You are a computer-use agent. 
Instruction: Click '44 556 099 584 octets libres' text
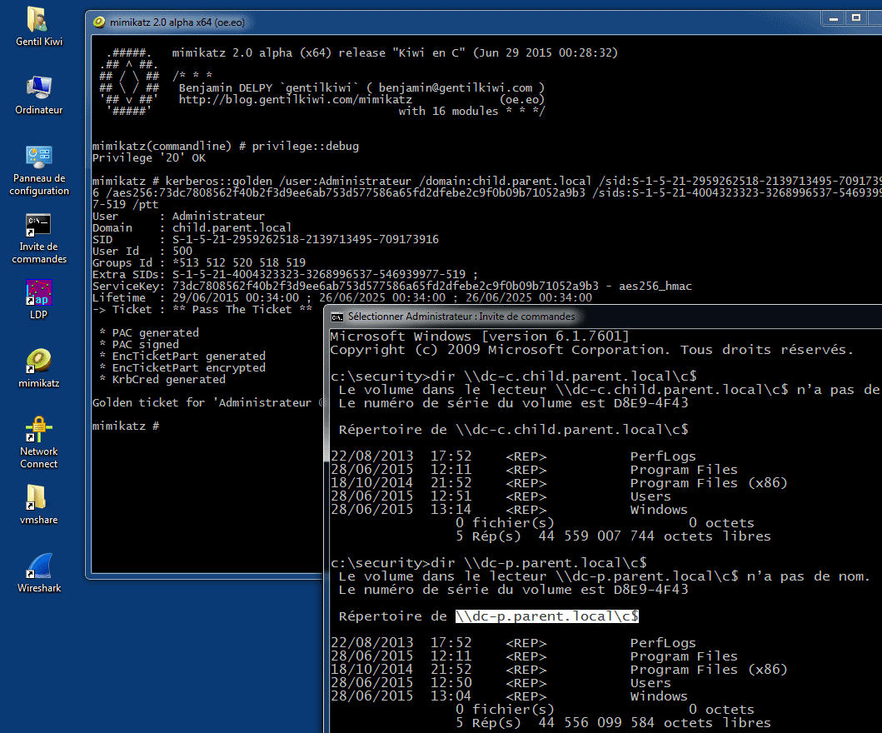(655, 724)
